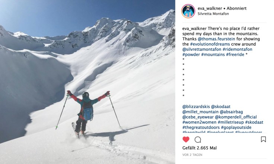Visit the @millet_mountain profile

click(x=200, y=112)
